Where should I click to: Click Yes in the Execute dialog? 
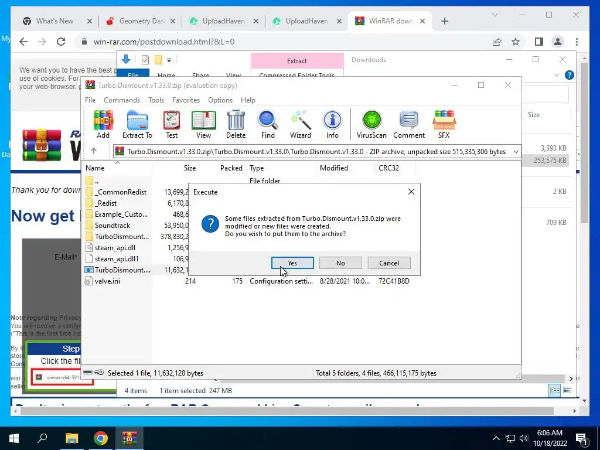click(292, 263)
